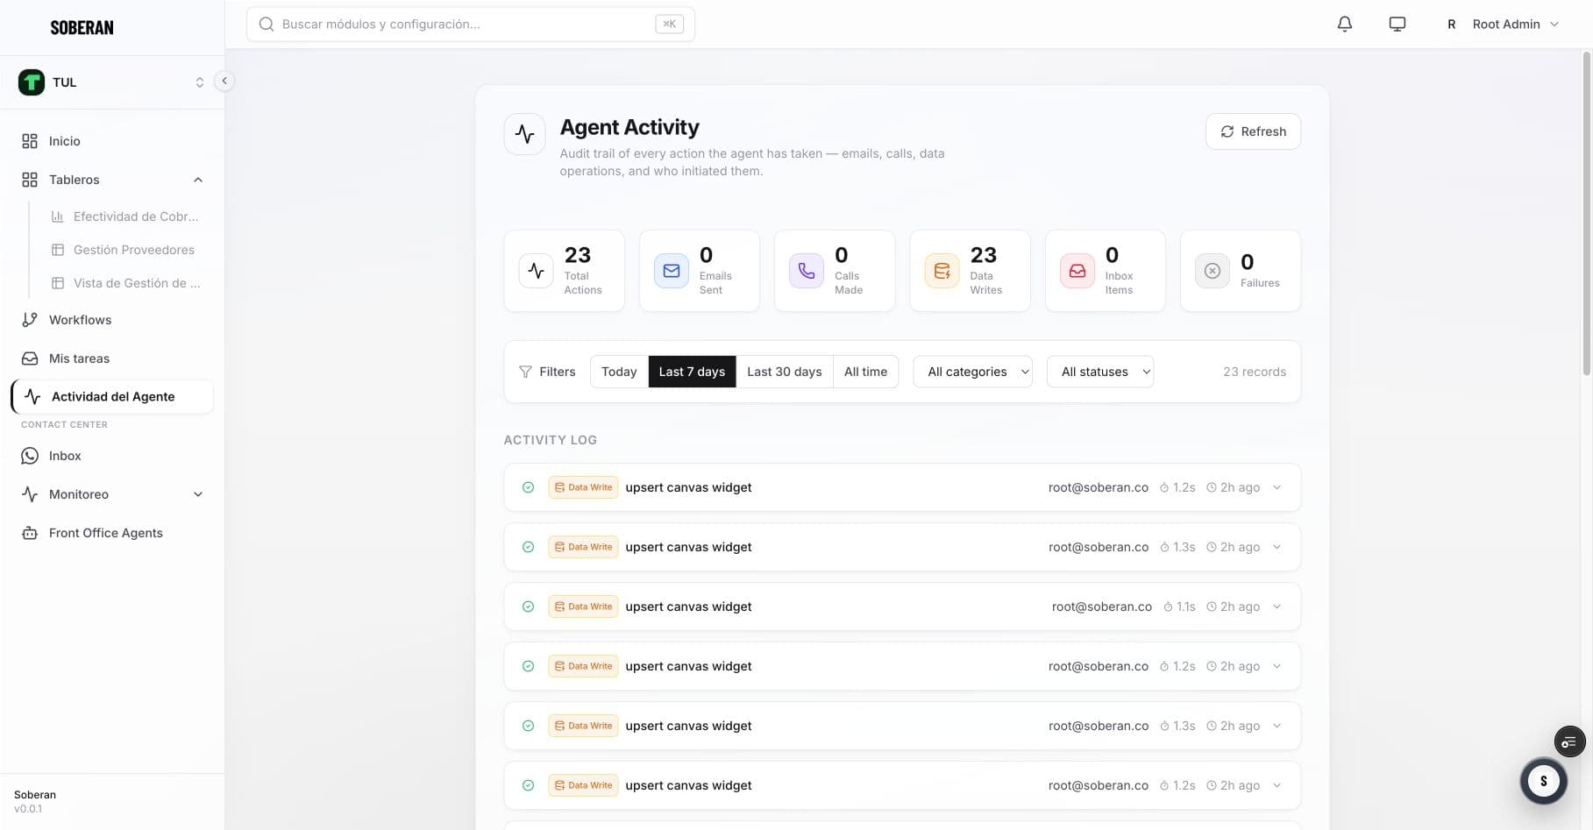The image size is (1593, 830).
Task: Click the page vertical scrollbar
Action: 1586,214
